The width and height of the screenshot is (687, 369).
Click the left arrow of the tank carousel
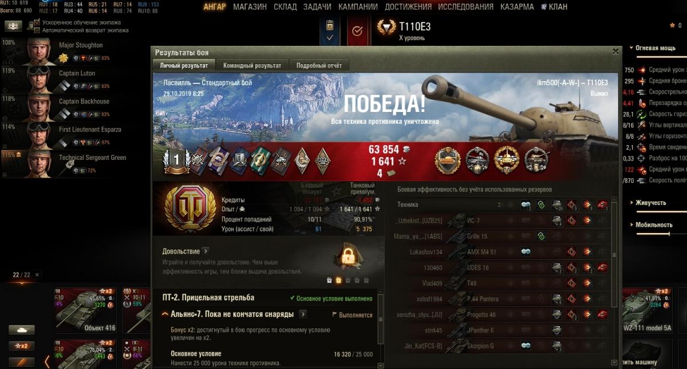tap(47, 361)
